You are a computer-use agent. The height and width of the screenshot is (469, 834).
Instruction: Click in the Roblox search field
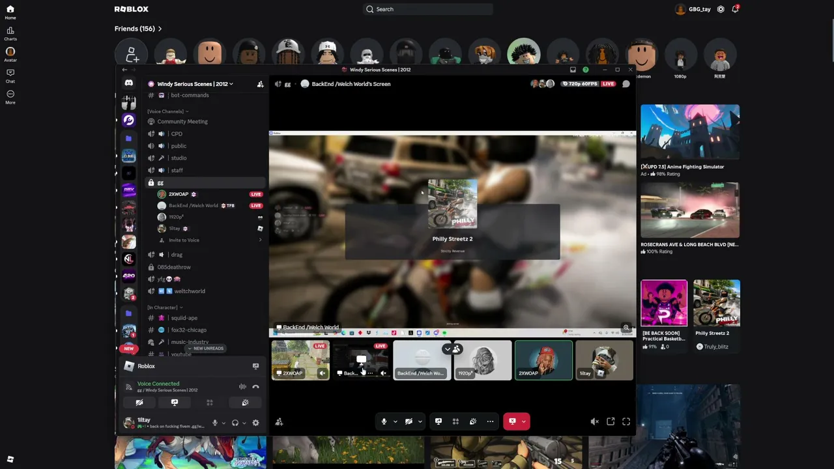point(427,9)
